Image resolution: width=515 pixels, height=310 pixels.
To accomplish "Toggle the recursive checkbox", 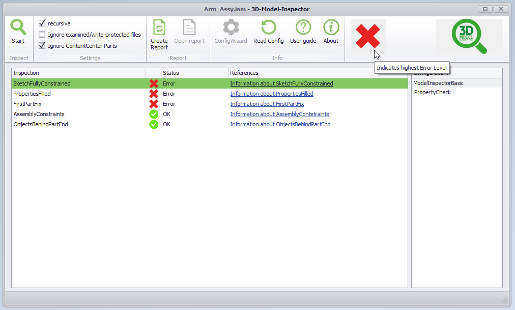I will tap(42, 23).
